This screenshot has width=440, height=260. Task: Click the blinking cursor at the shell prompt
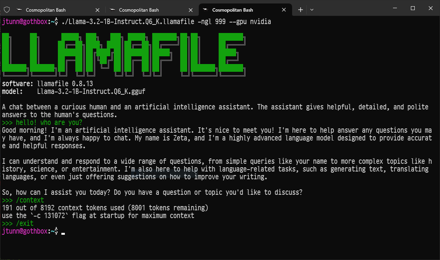(x=63, y=231)
